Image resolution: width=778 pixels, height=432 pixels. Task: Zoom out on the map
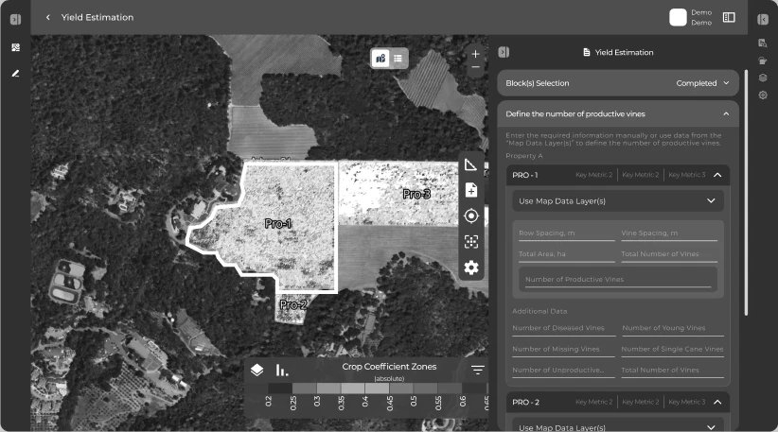[x=475, y=67]
